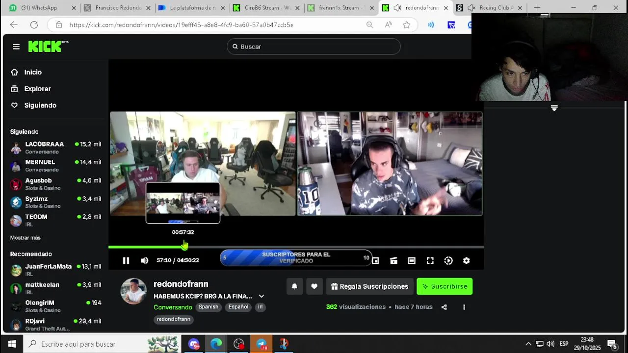Click the Windows taskbar search box

coord(102,344)
